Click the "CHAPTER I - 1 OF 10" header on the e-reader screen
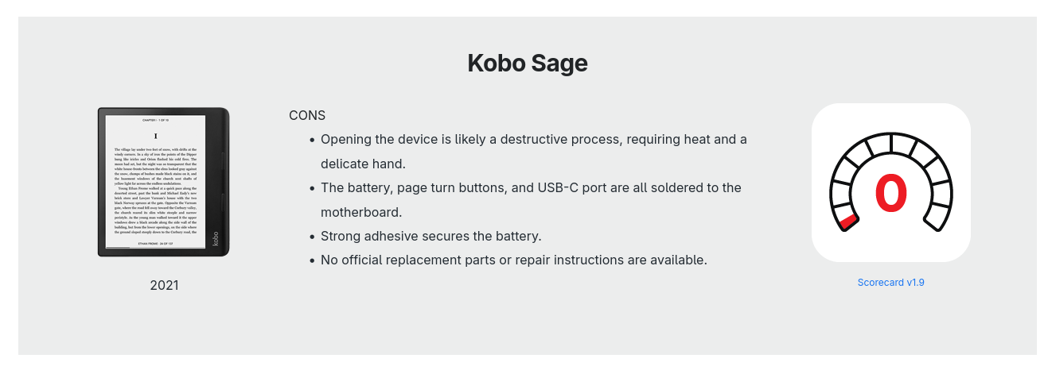The height and width of the screenshot is (370, 1048). click(155, 120)
